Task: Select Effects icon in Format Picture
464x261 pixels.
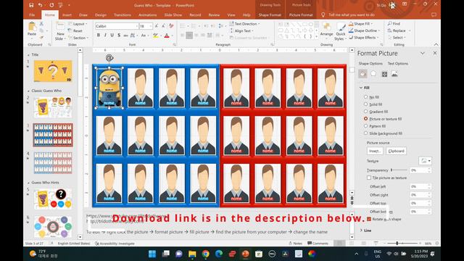Action: click(373, 74)
